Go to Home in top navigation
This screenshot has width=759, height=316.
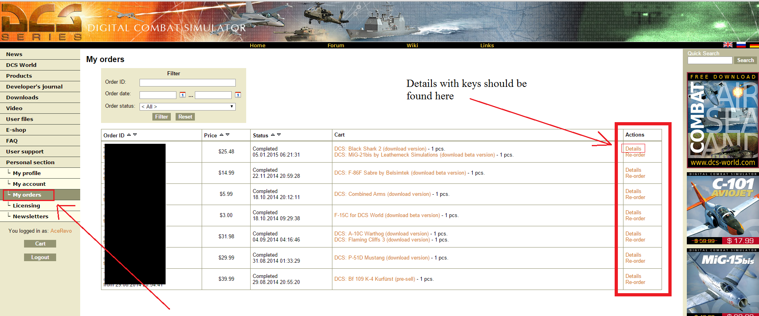point(257,46)
